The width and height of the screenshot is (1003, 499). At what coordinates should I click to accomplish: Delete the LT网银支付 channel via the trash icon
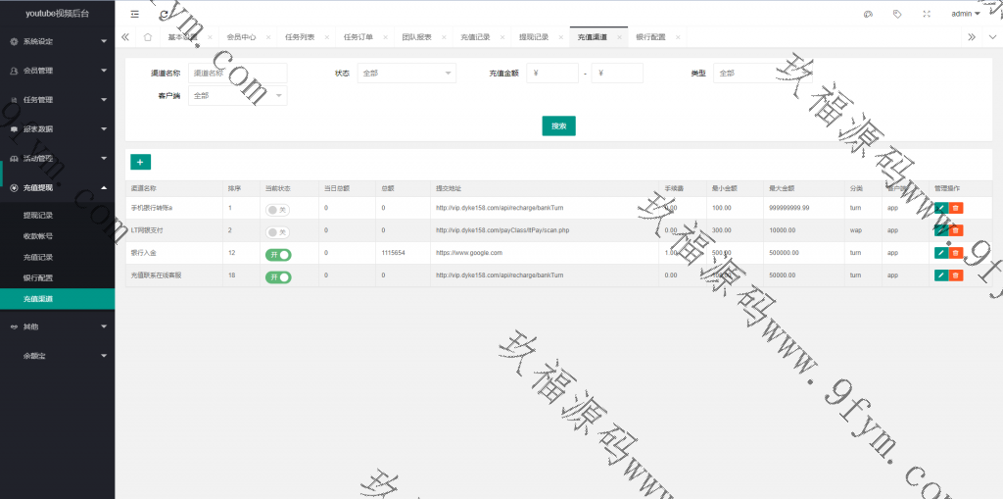point(956,230)
